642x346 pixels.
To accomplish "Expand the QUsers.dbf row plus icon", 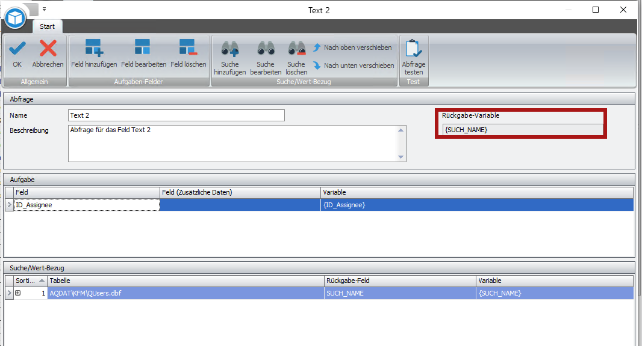I will (18, 293).
